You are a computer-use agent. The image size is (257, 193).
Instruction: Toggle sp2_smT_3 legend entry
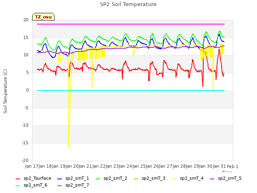(150, 179)
